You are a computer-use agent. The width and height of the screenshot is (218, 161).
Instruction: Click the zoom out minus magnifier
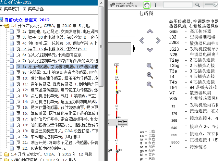(150, 85)
